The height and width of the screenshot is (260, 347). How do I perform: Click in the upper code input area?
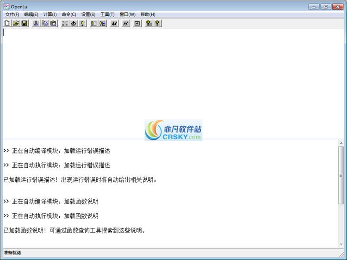point(171,79)
